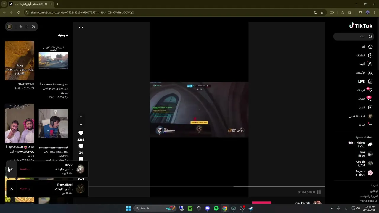The height and width of the screenshot is (213, 379).
Task: Like the video with the heart icon
Action: point(81,133)
